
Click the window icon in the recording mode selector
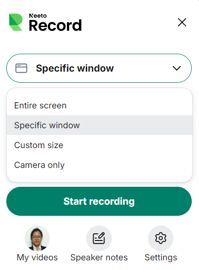click(x=21, y=68)
